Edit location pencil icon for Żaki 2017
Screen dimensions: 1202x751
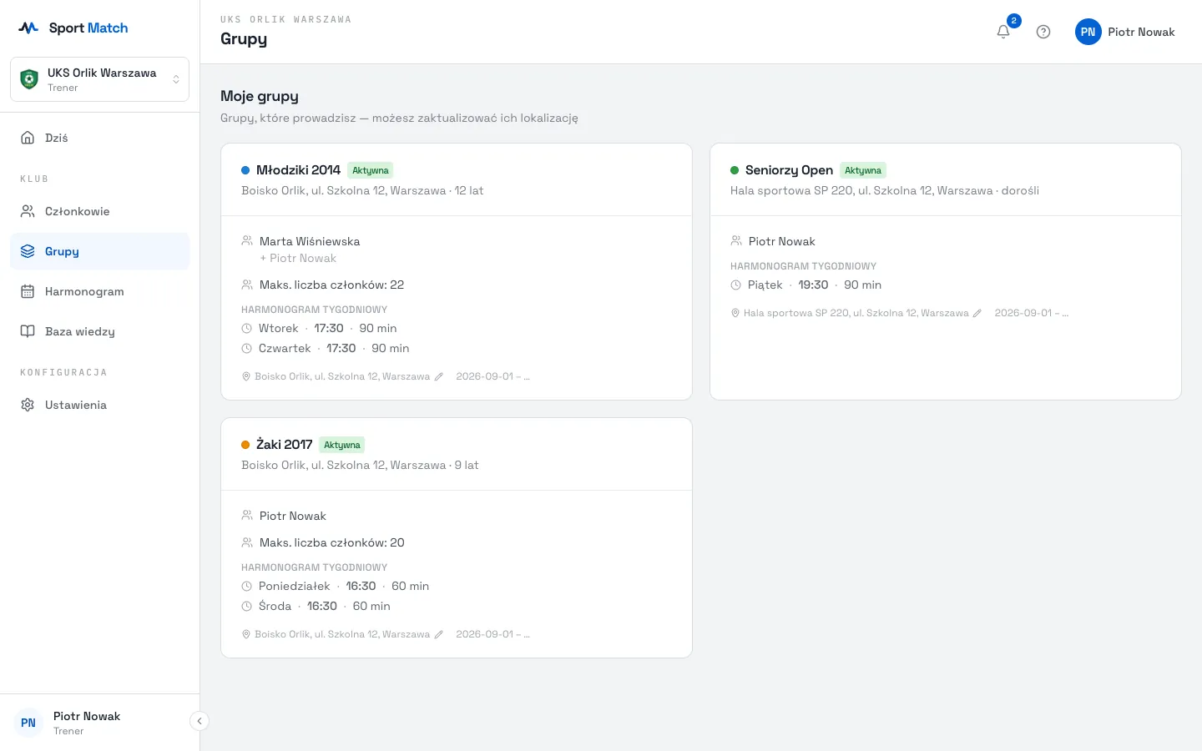(x=439, y=634)
